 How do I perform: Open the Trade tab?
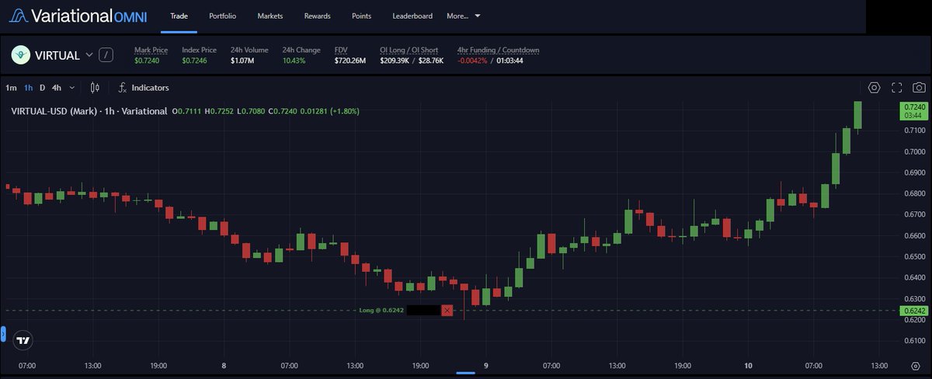coord(179,16)
